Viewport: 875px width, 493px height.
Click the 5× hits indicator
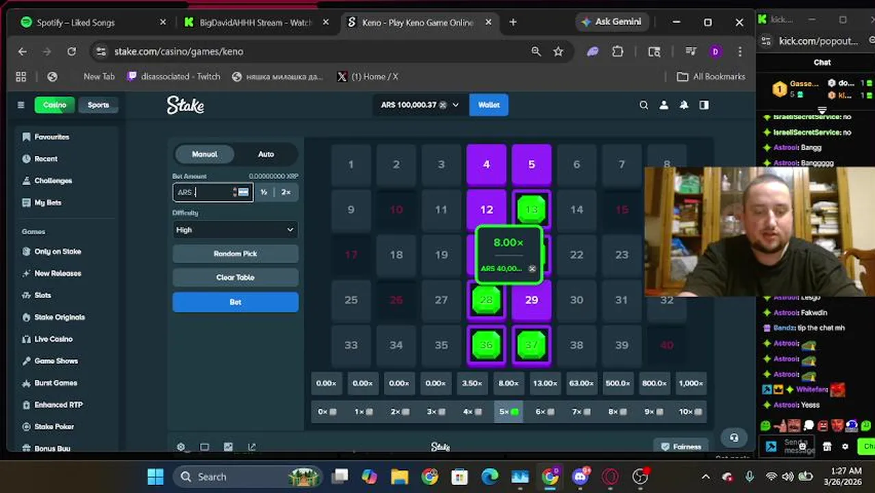[508, 412]
